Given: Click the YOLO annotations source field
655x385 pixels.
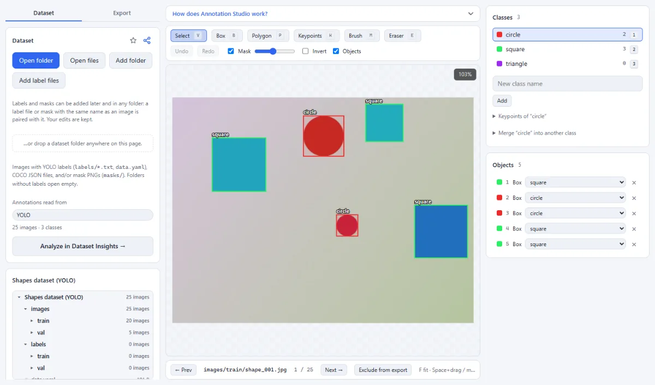Looking at the screenshot, I should click(x=83, y=215).
